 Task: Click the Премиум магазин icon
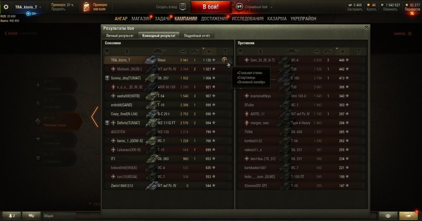[x=87, y=7]
